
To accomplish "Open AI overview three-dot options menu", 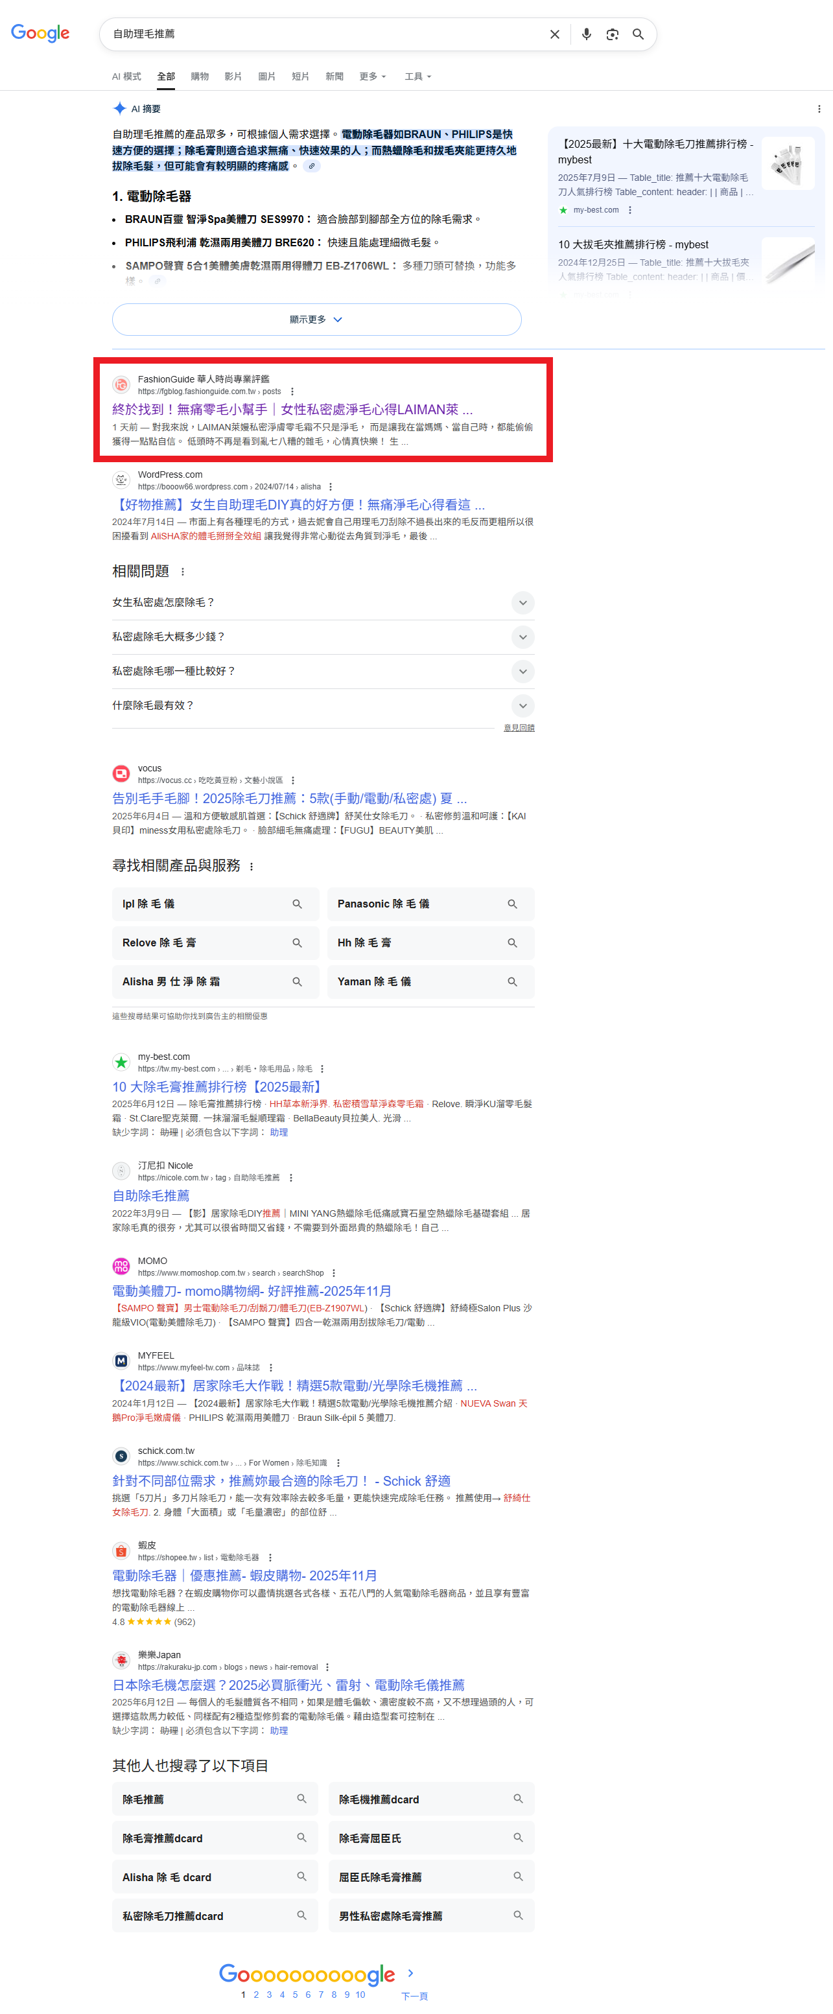I will (818, 110).
